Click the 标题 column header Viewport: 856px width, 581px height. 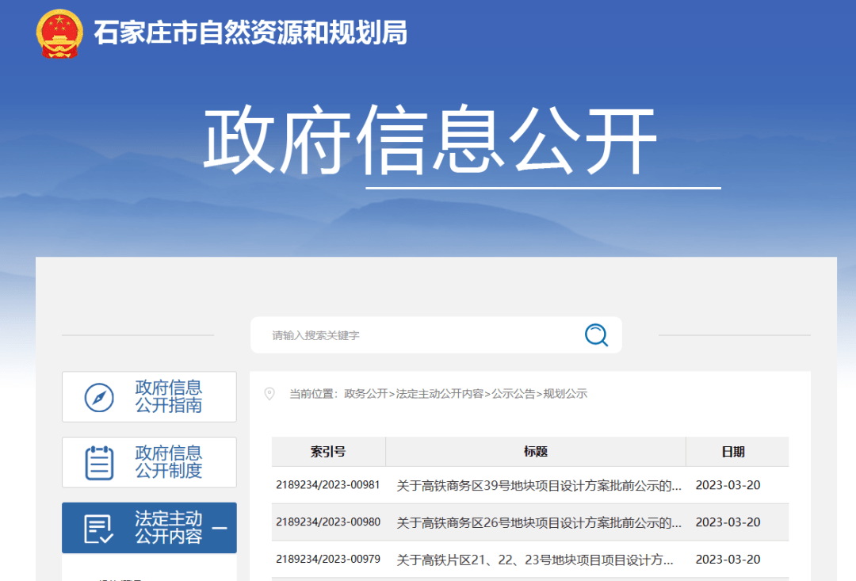[x=536, y=452]
